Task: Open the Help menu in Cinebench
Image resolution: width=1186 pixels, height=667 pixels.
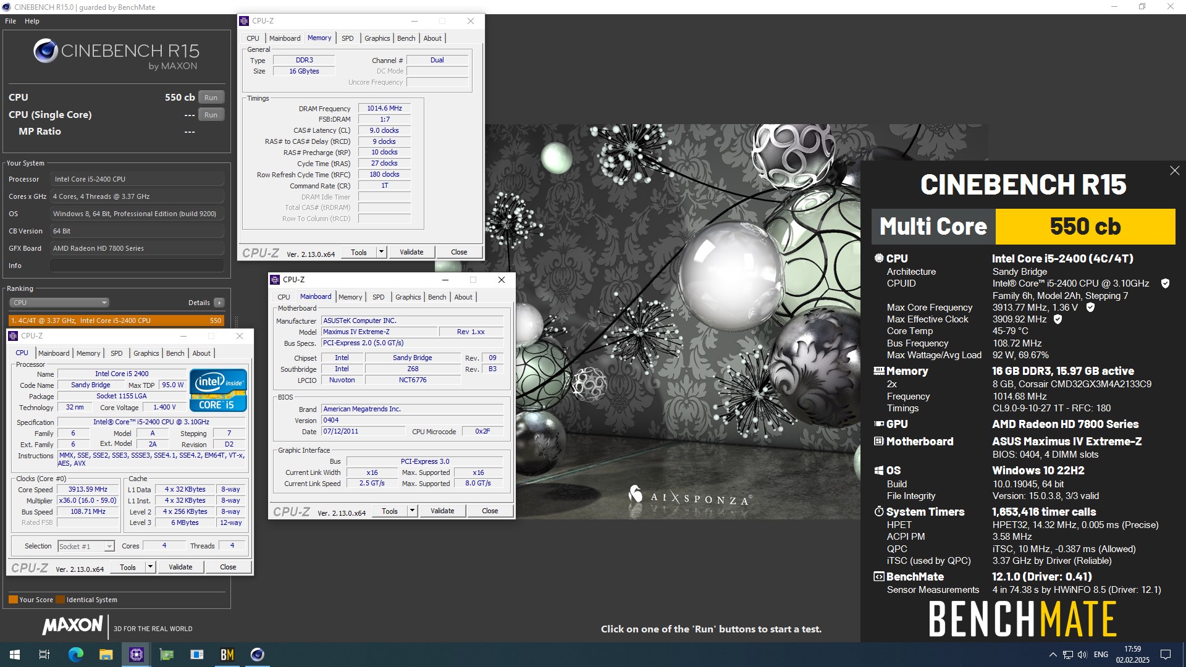Action: coord(32,21)
